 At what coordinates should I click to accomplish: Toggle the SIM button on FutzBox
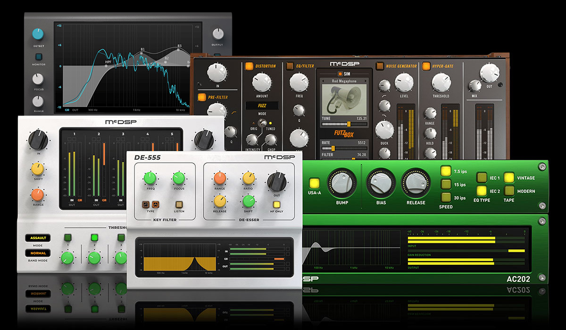click(x=340, y=74)
